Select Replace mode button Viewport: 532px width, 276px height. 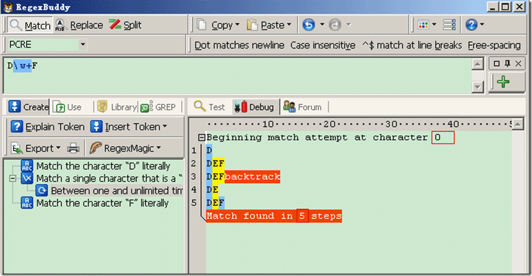79,25
